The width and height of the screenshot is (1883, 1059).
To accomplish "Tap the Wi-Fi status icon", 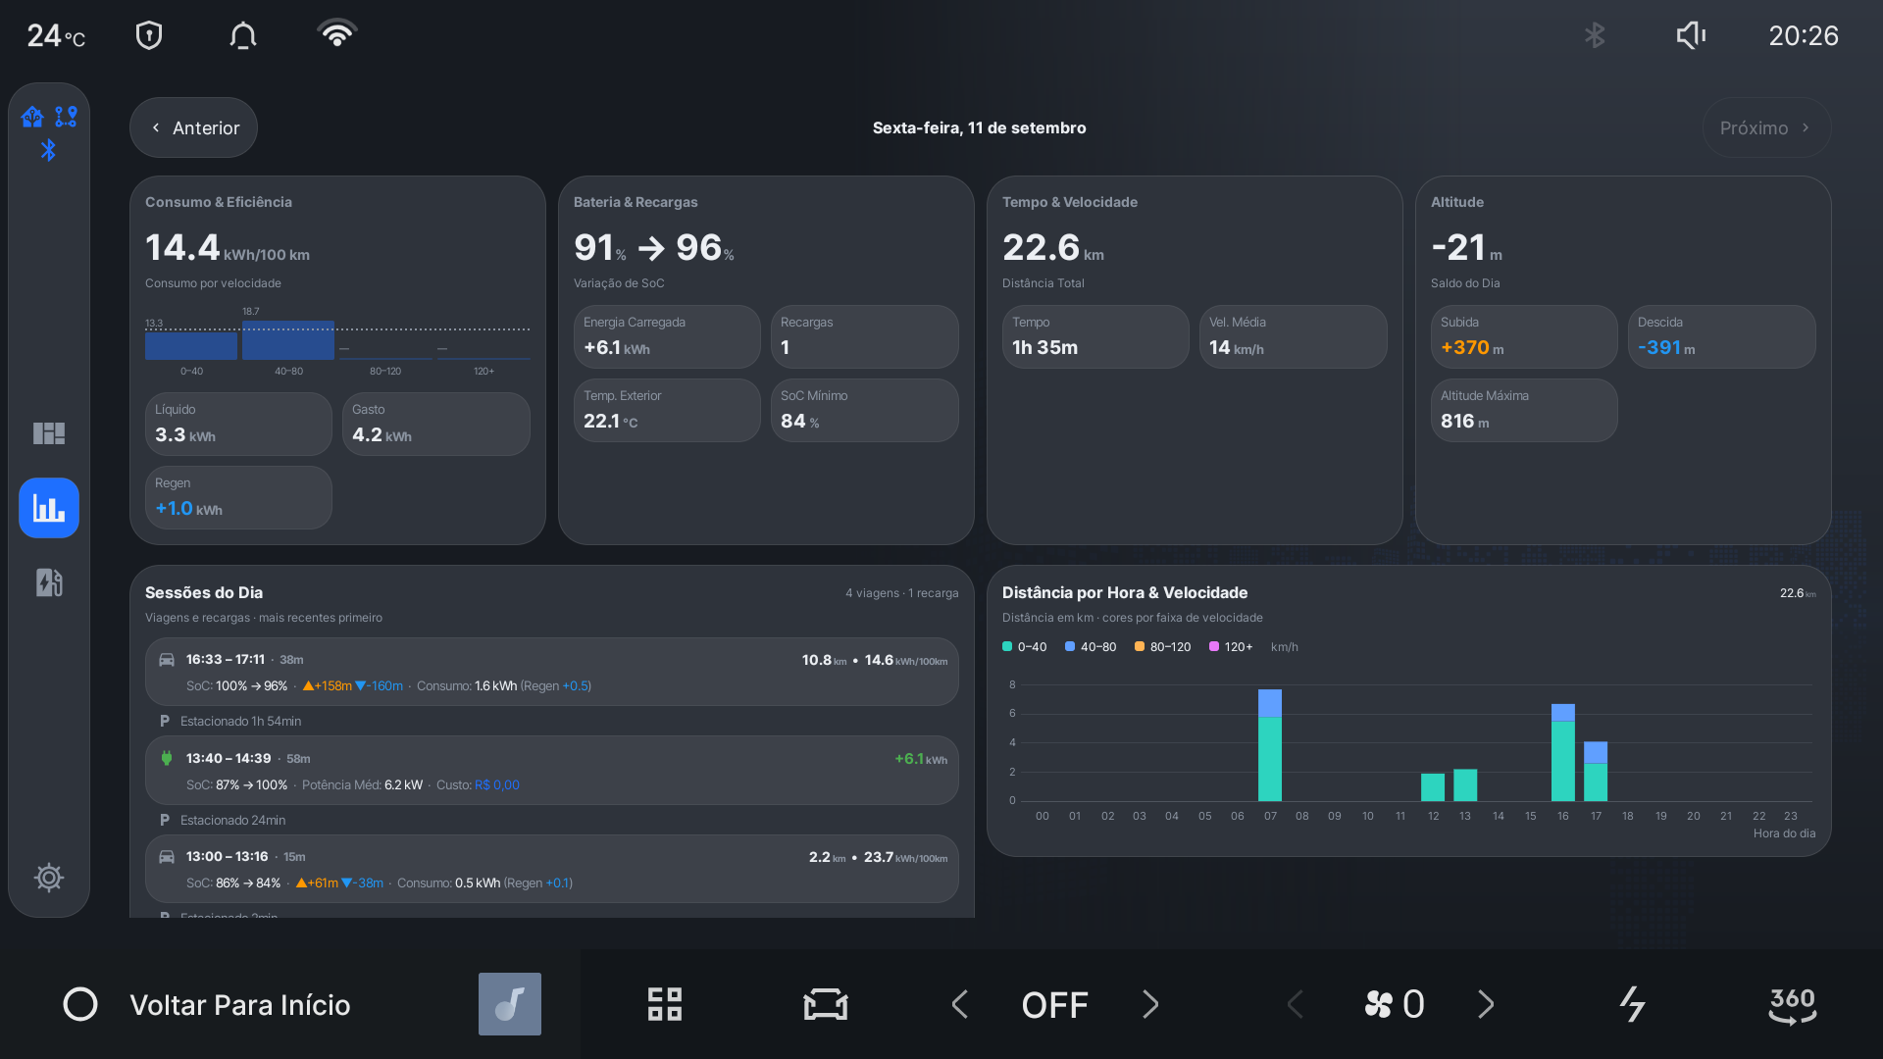I will click(x=336, y=34).
